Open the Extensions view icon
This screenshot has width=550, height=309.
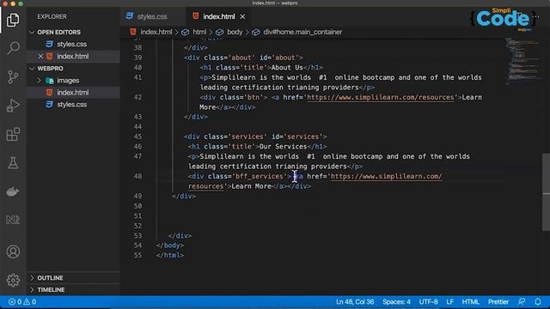13,134
